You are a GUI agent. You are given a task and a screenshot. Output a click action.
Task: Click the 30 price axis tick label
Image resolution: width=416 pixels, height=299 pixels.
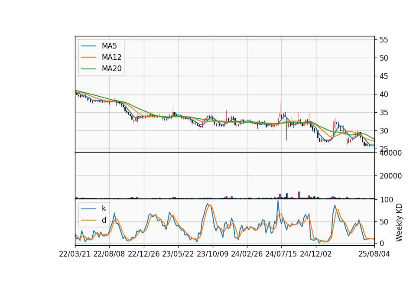pyautogui.click(x=383, y=131)
